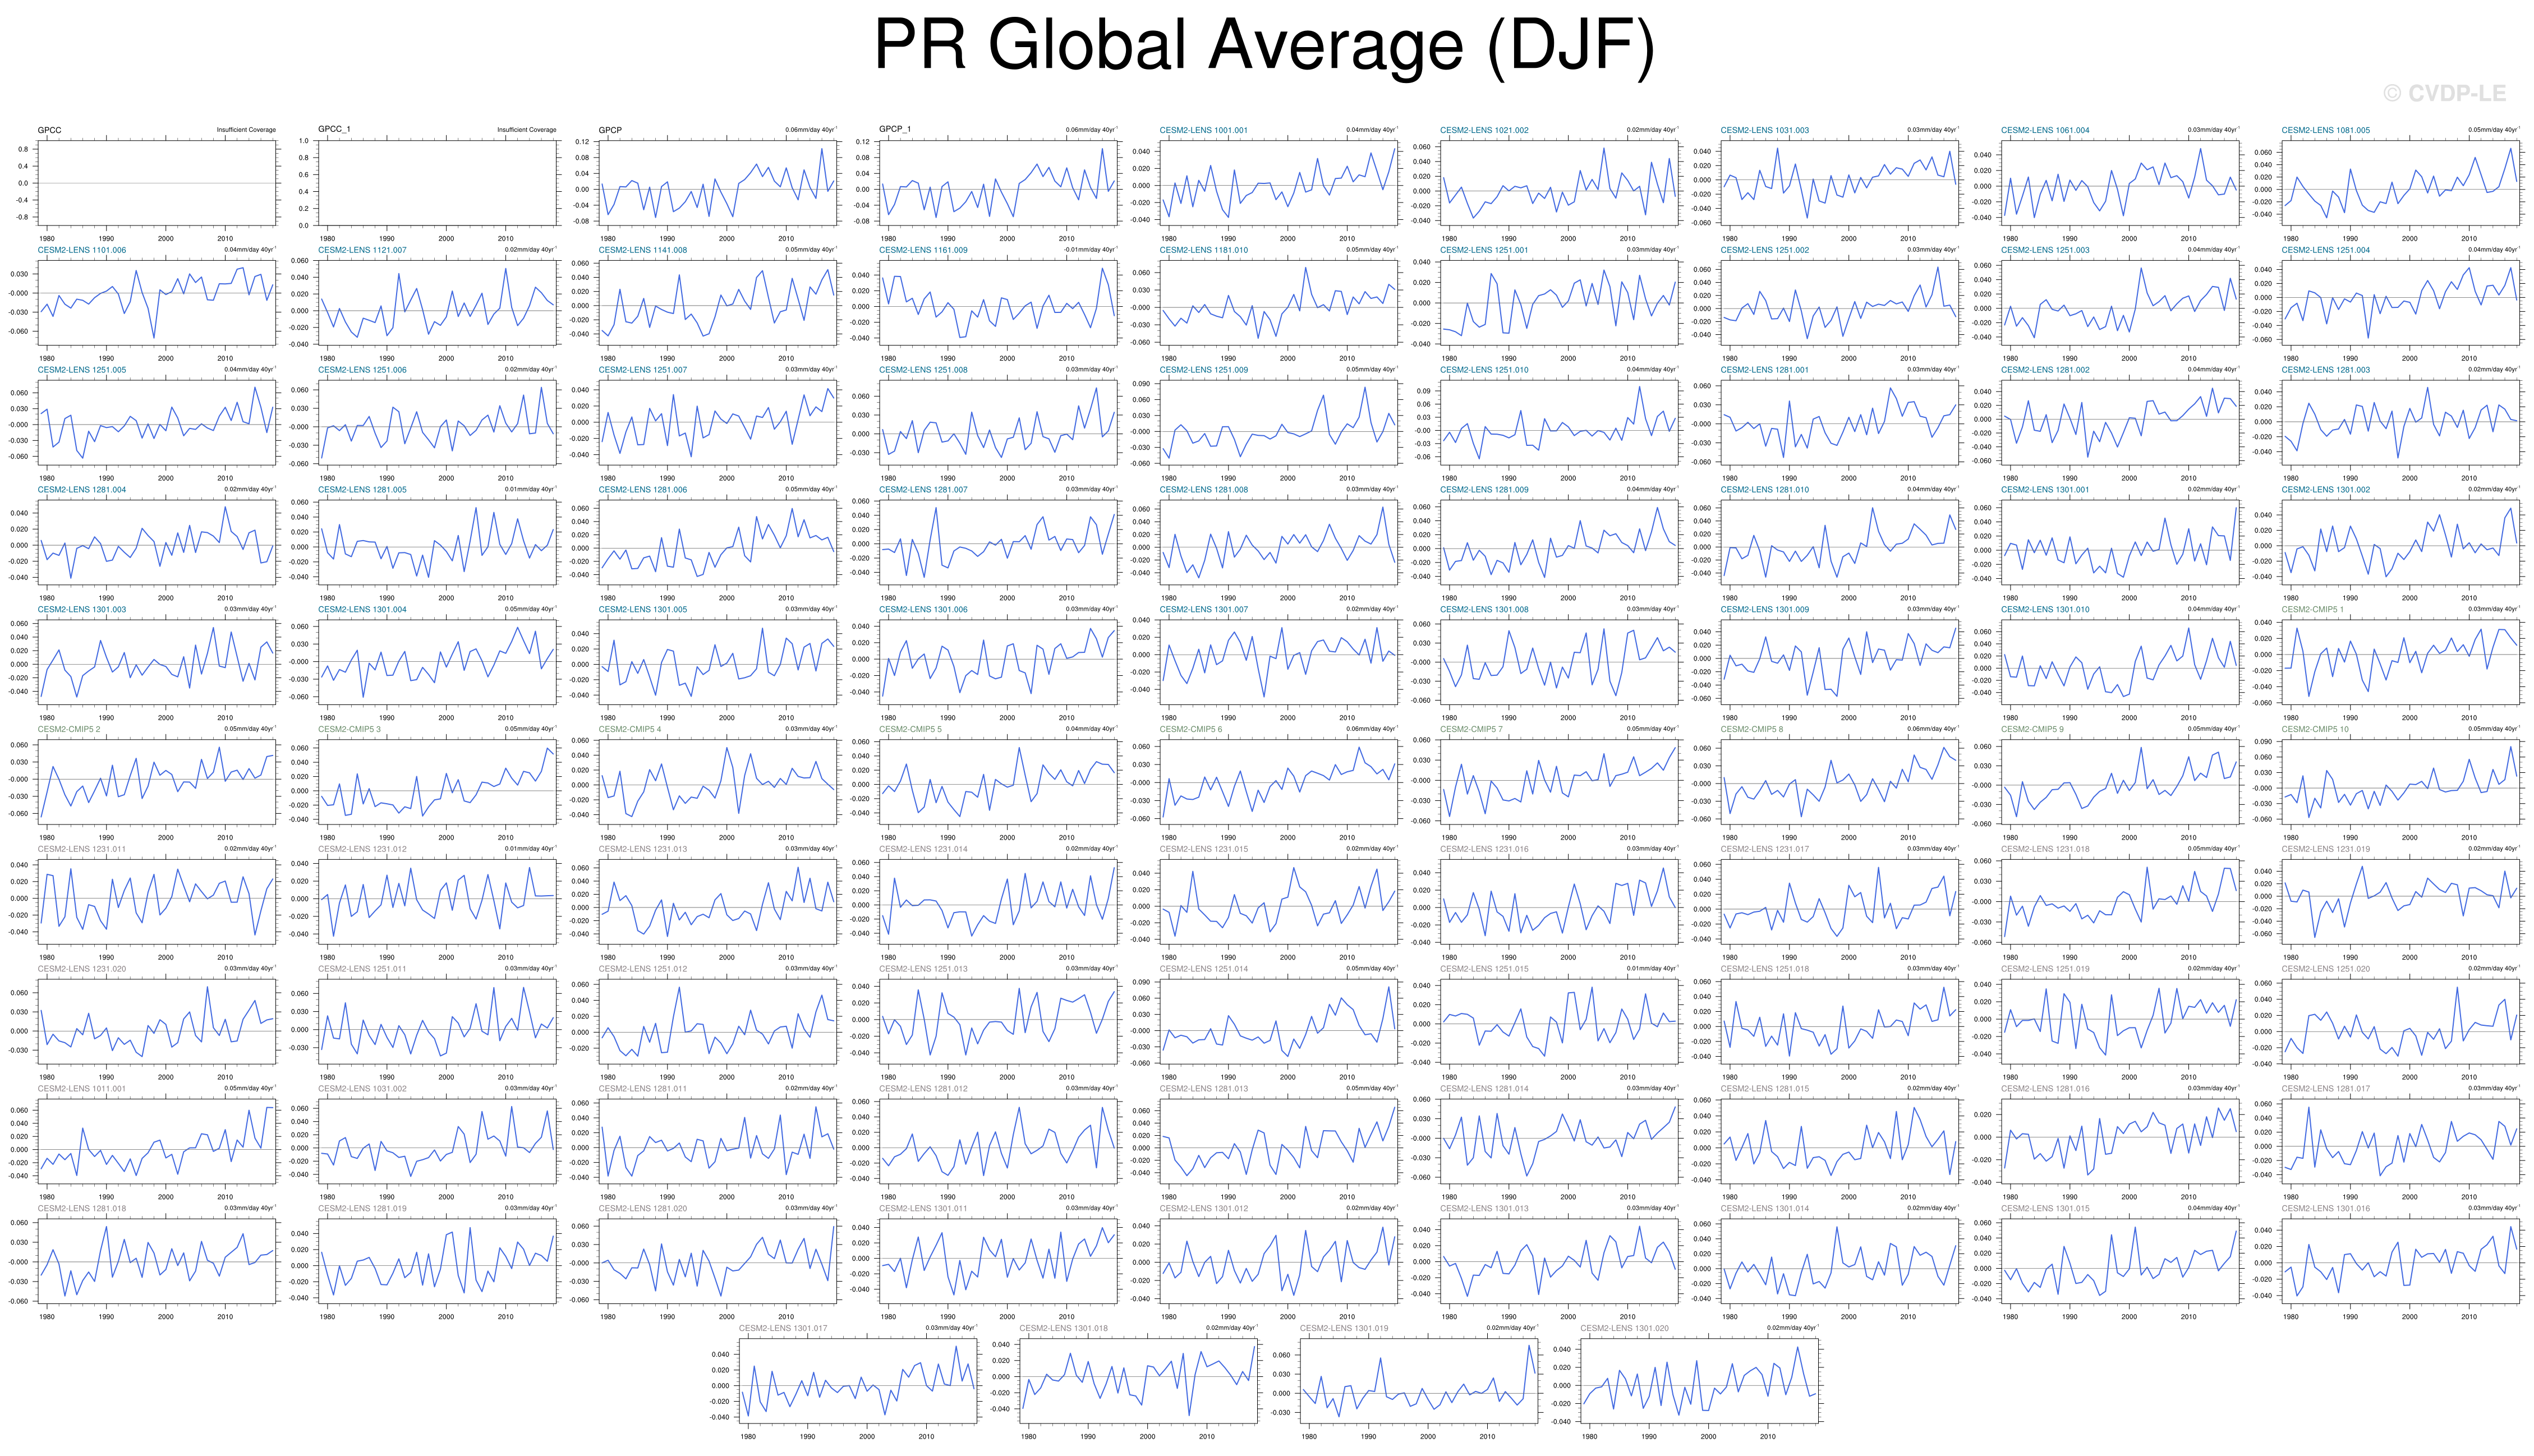This screenshot has width=2534, height=1456.
Task: Select the CESM2-LENS 1301.017 bottom-row plot
Action: 858,1380
